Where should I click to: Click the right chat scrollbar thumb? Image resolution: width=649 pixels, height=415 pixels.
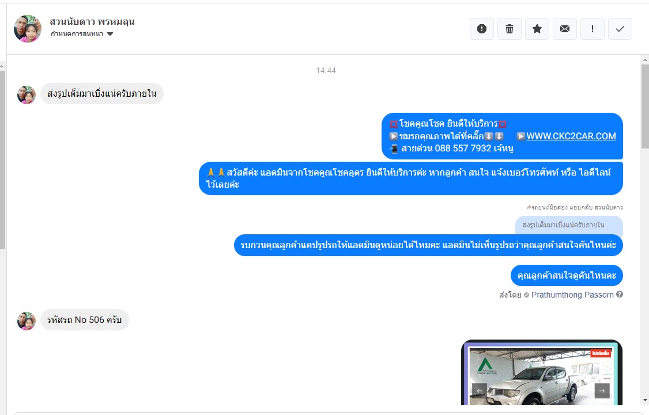645,106
